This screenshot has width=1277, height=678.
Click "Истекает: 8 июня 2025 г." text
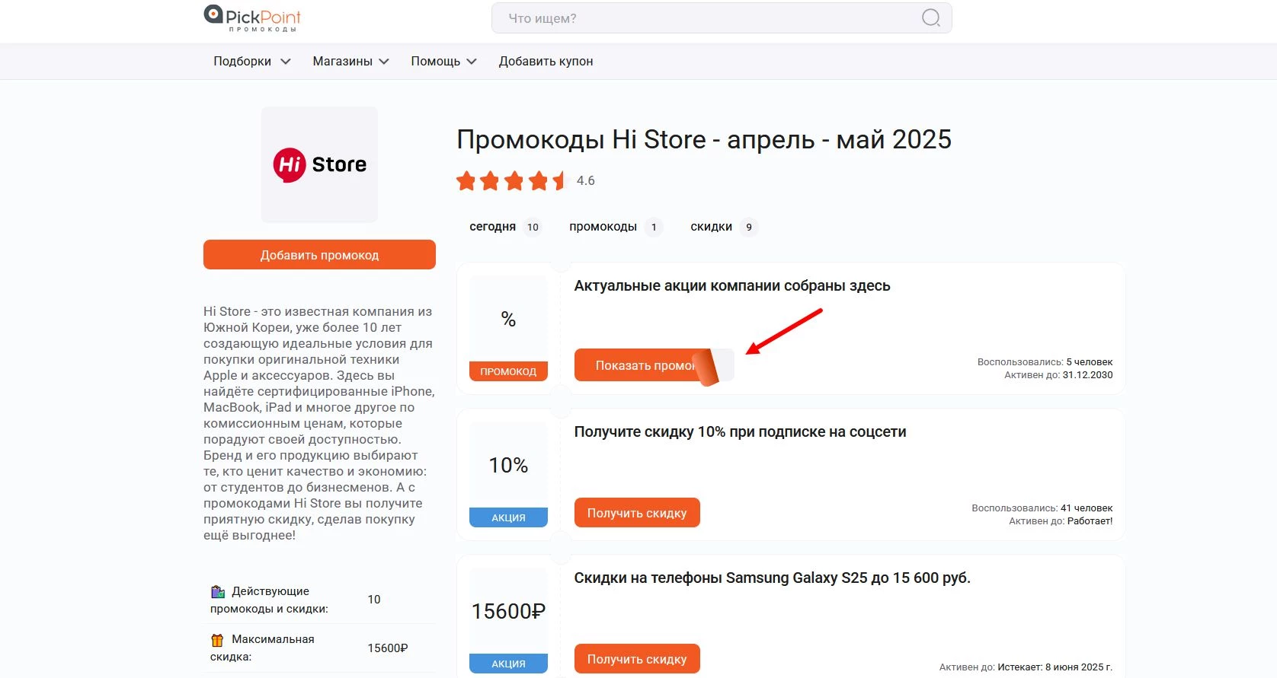pyautogui.click(x=1055, y=667)
